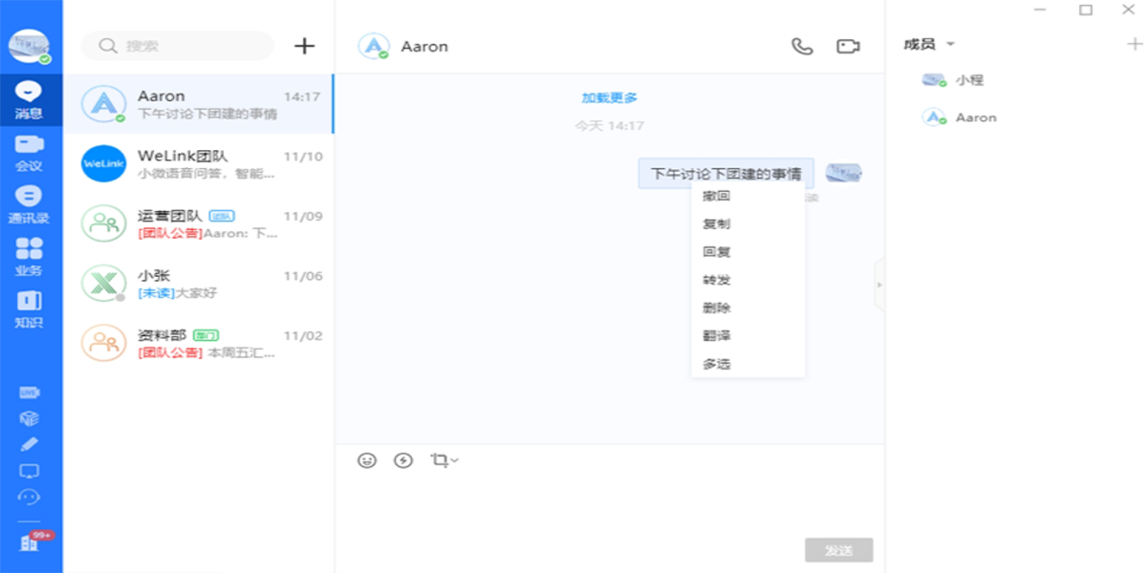Click the plus icon beside search box
The image size is (1147, 573).
[x=304, y=46]
